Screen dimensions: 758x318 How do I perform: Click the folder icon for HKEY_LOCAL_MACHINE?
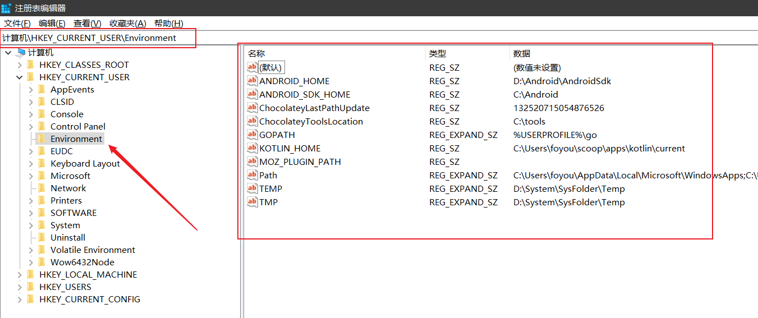point(31,274)
